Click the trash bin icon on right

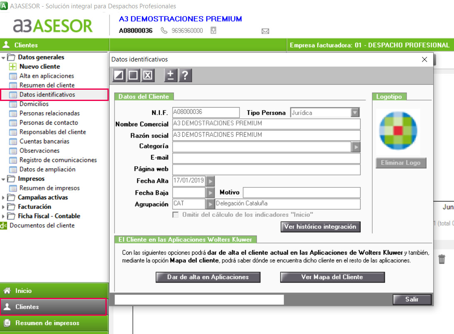(442, 259)
